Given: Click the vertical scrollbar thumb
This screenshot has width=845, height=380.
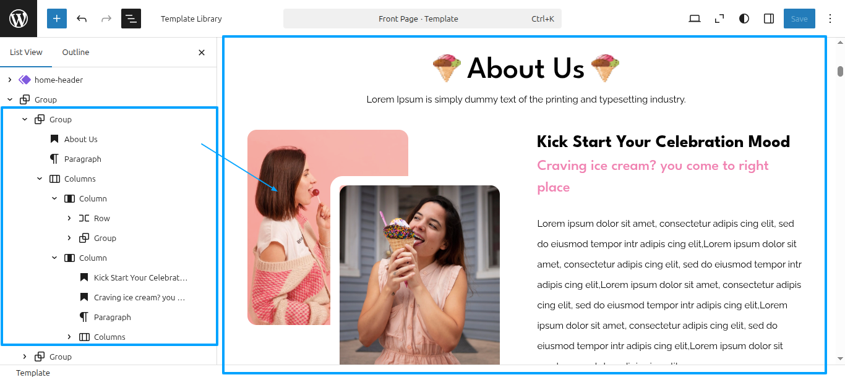Looking at the screenshot, I should [x=841, y=71].
